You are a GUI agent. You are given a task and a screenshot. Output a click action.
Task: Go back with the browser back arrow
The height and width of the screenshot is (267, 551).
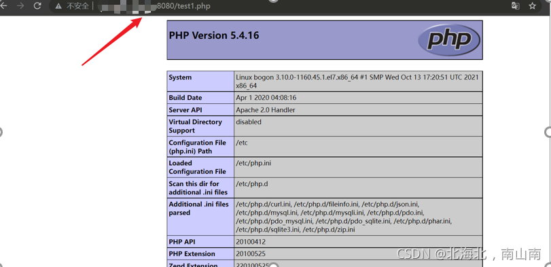3,5
